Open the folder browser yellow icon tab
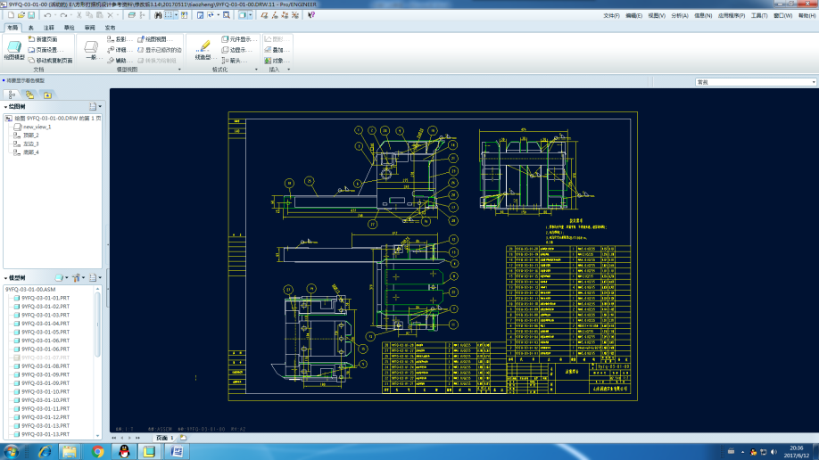This screenshot has width=819, height=460. click(x=29, y=94)
